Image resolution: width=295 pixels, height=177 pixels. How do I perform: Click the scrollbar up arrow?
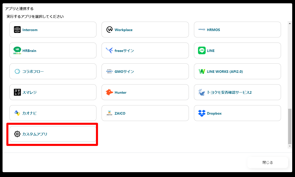290,23
